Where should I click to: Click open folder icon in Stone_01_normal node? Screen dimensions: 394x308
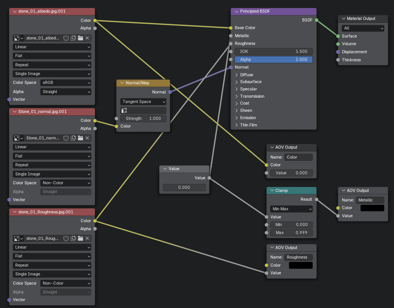pyautogui.click(x=80, y=138)
